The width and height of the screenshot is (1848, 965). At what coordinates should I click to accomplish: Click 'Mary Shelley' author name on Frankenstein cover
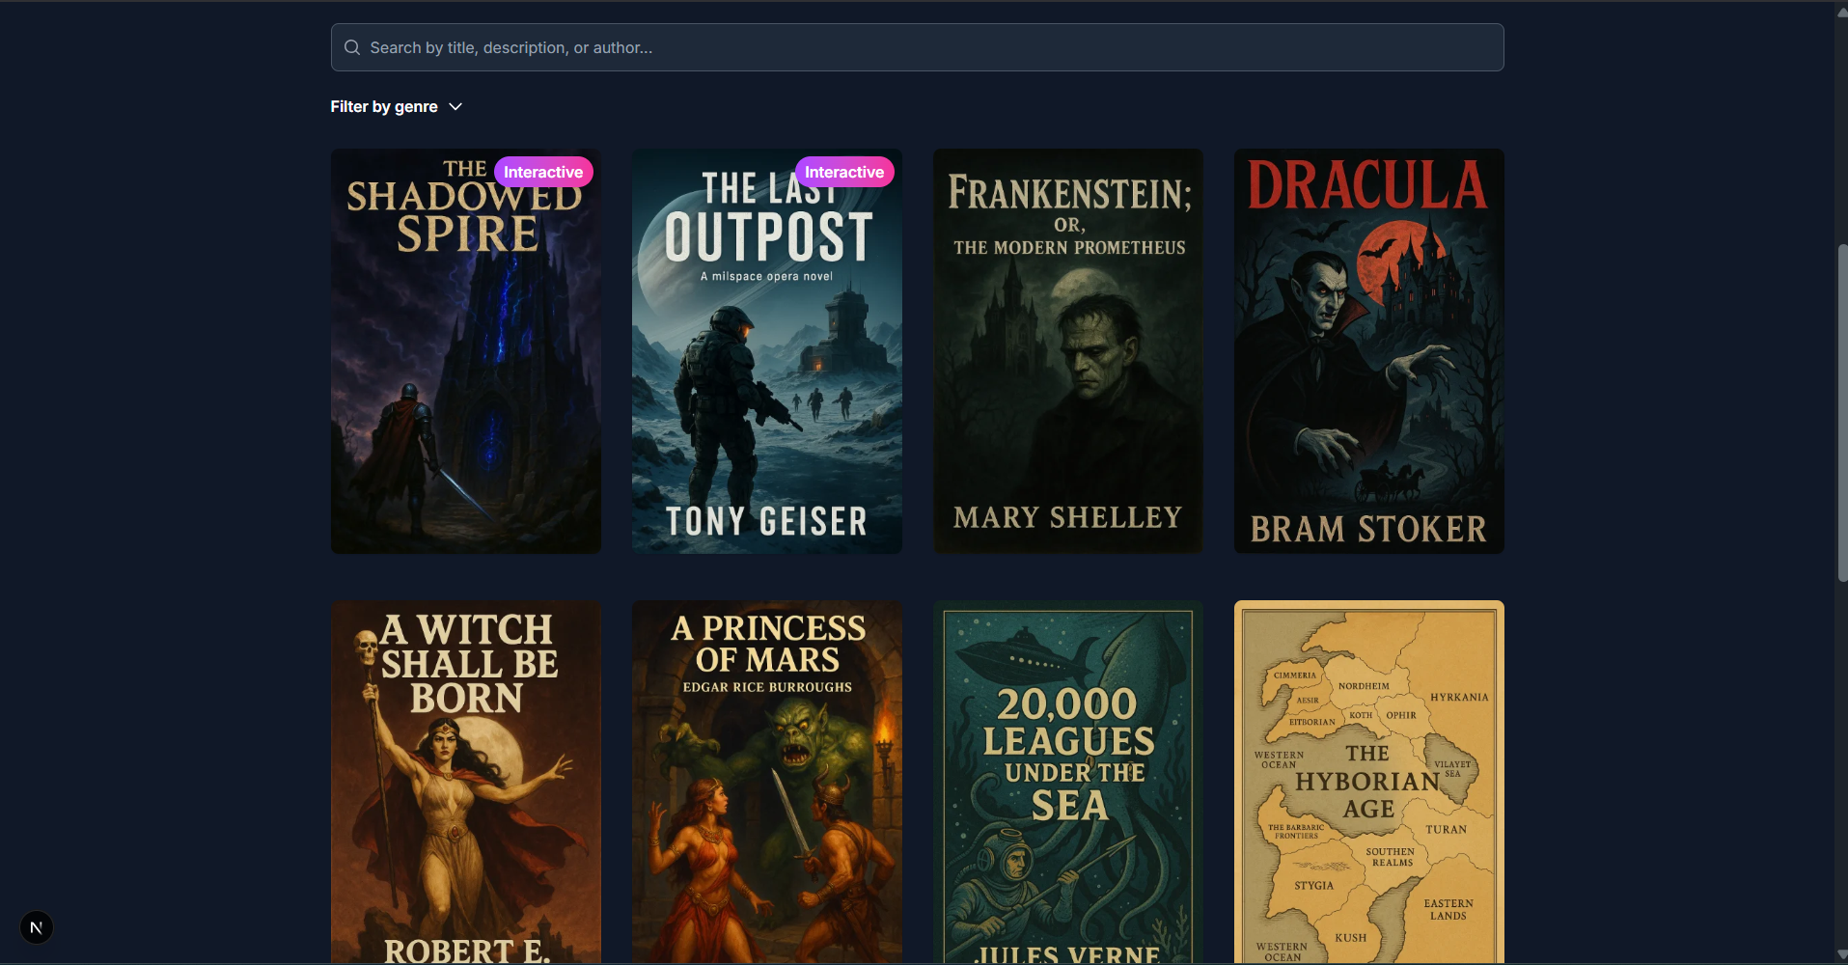pos(1065,517)
